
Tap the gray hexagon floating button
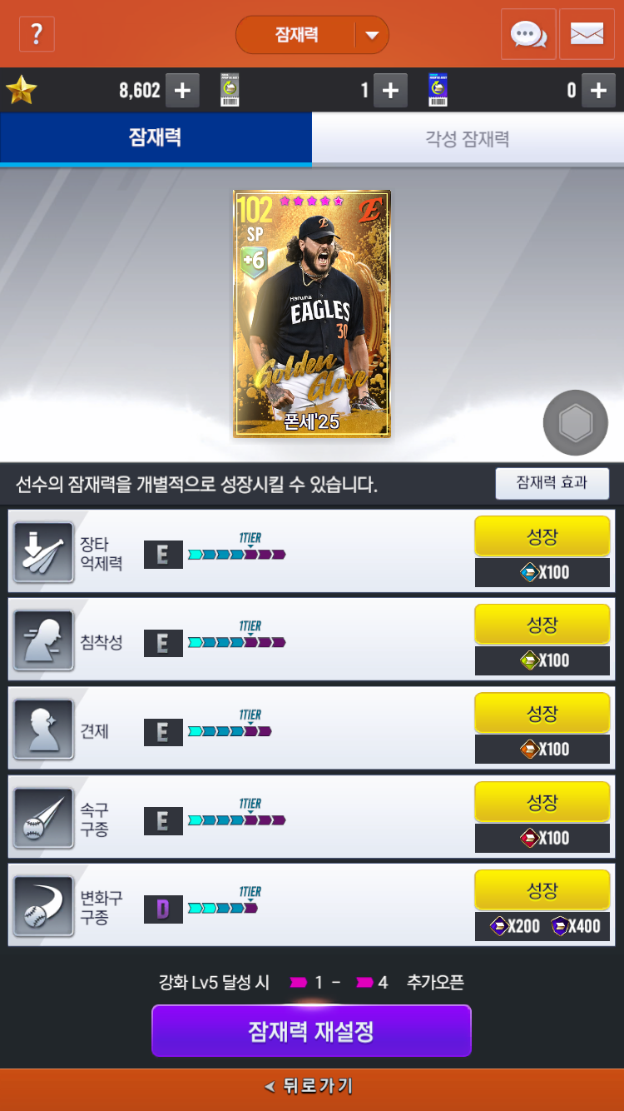point(575,423)
